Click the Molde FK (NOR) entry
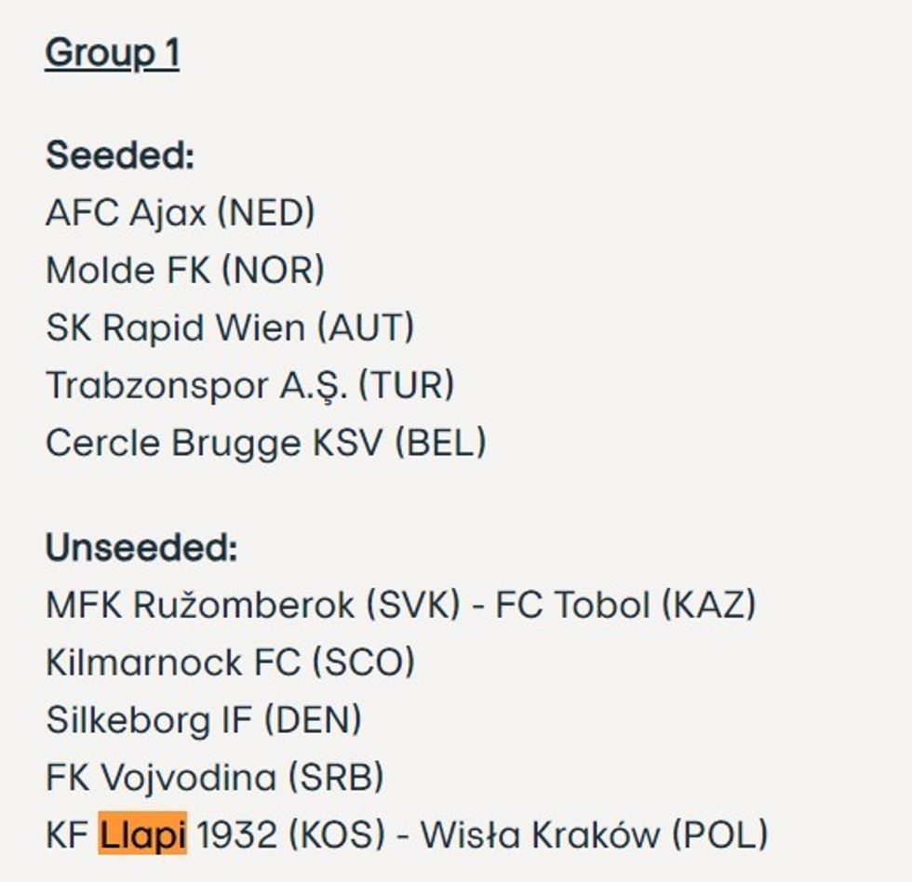The image size is (912, 882). (x=184, y=271)
